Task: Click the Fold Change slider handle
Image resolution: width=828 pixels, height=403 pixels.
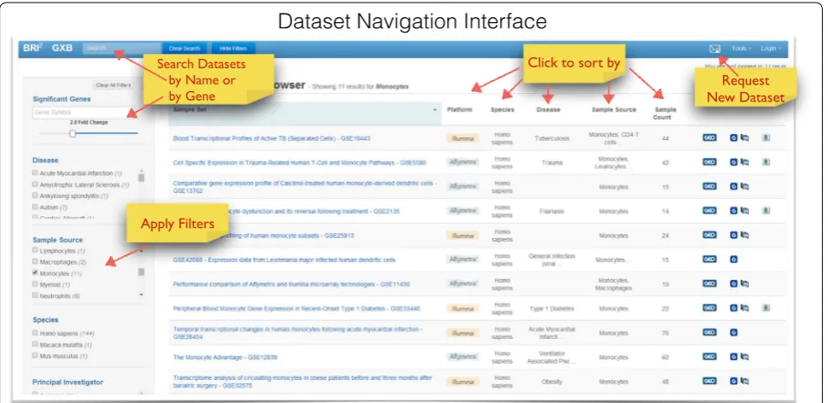Action: point(73,134)
